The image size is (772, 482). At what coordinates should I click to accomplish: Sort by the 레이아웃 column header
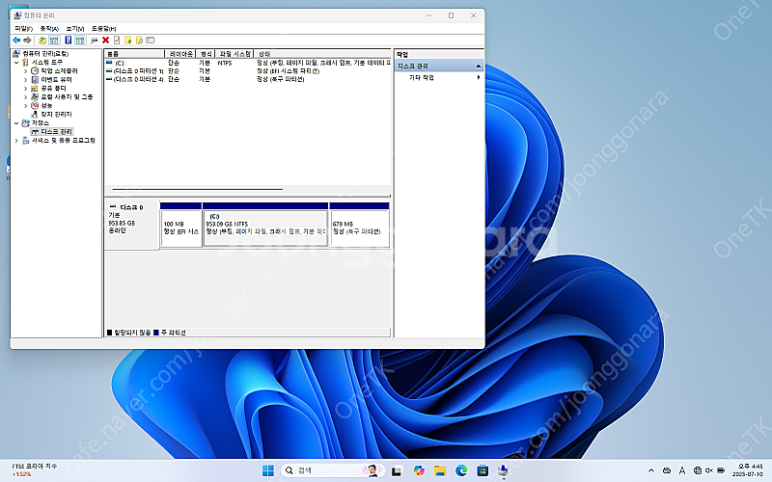[x=180, y=54]
